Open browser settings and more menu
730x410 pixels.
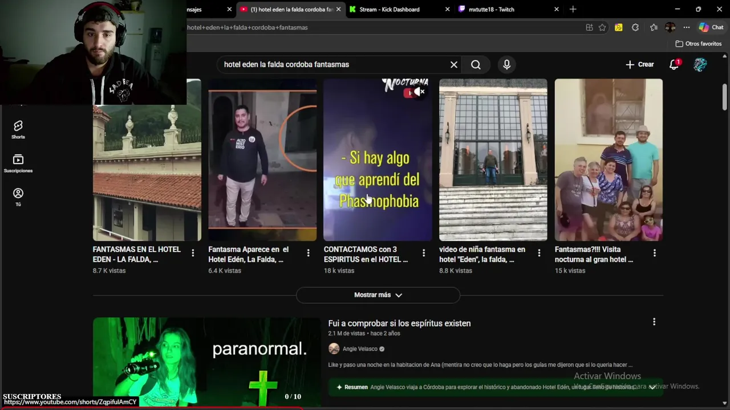[687, 27]
